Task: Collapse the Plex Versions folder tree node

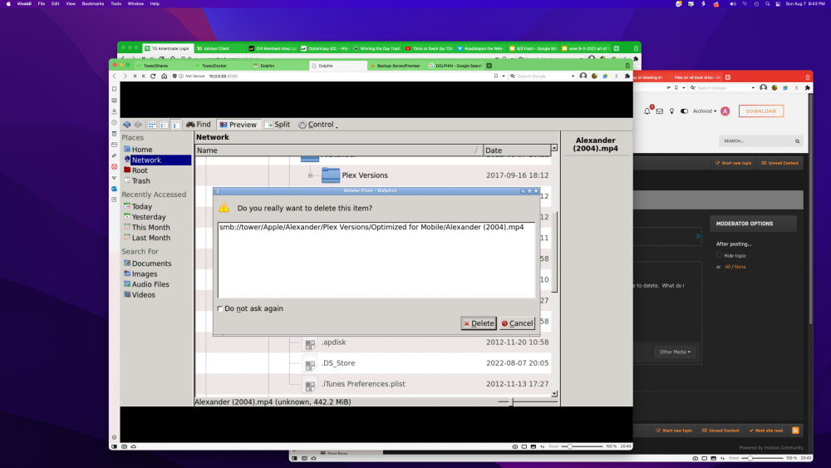Action: coord(311,175)
